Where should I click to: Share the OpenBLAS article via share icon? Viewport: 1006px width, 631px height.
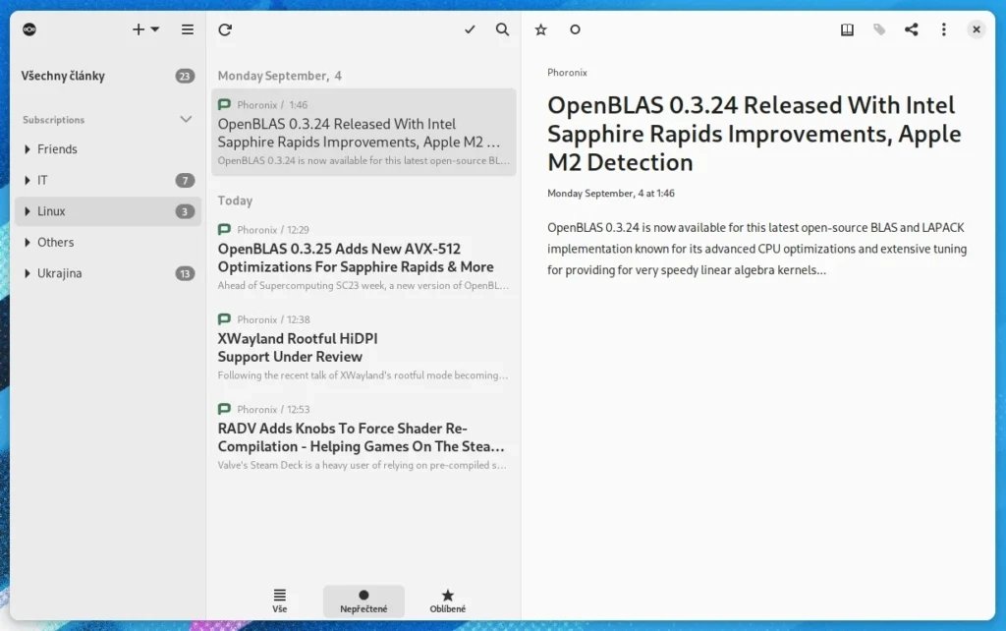pos(911,29)
